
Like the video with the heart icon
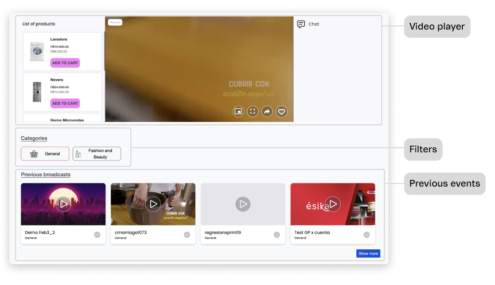point(282,111)
